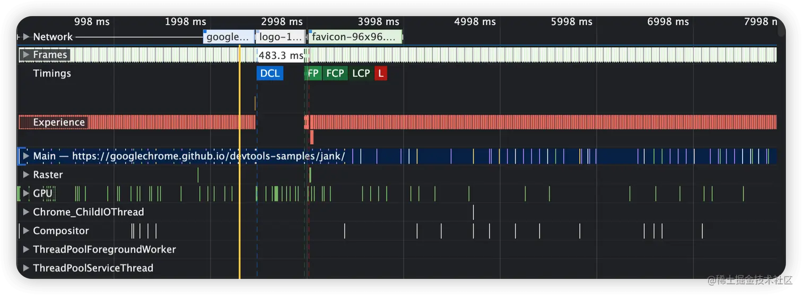Viewport: 802px width, 295px height.
Task: Select the logo-1 network request
Action: 281,37
